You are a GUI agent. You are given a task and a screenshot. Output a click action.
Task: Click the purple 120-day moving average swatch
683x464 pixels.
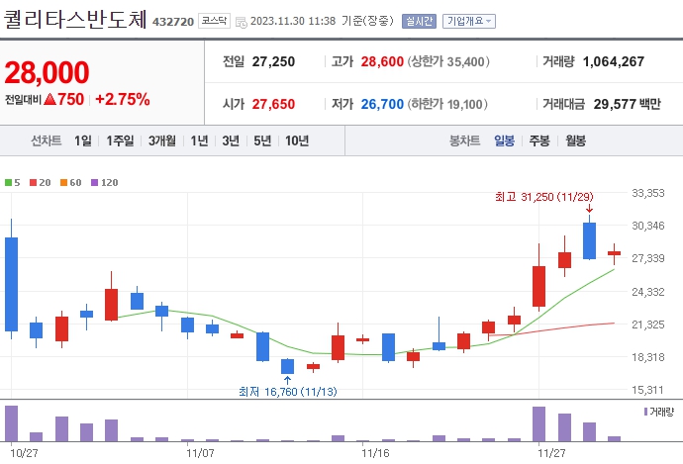[94, 182]
